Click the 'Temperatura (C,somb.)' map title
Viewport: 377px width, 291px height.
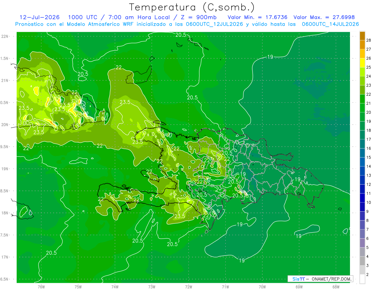(192, 7)
